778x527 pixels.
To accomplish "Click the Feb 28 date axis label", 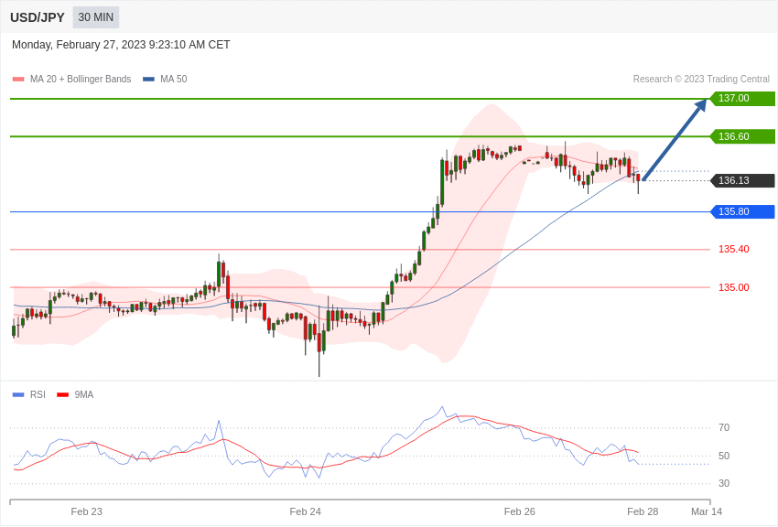I will coord(643,511).
